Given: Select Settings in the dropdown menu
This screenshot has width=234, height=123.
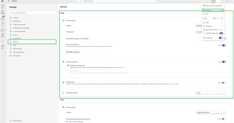Looking at the screenshot, I should click(213, 10).
